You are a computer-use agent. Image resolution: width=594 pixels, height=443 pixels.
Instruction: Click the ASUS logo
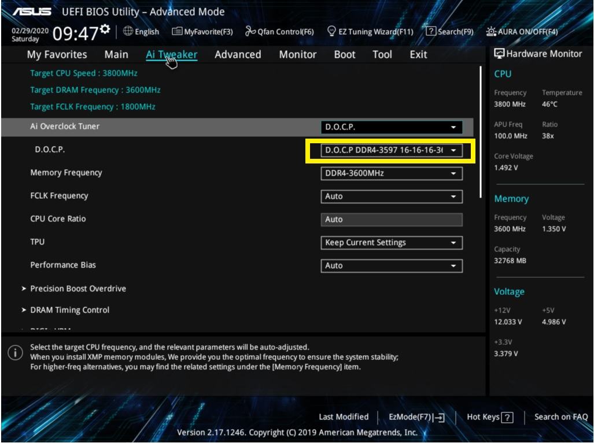coord(32,12)
